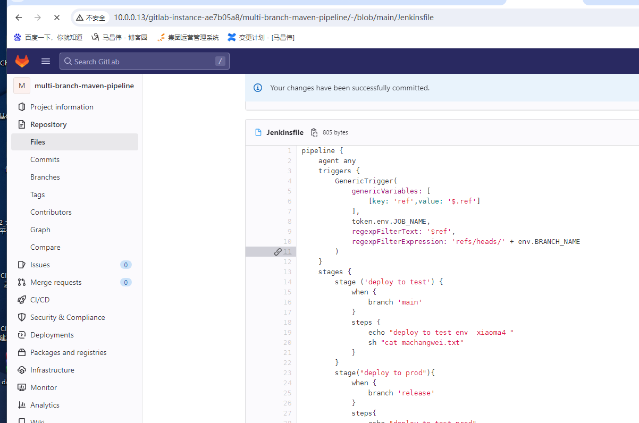
Task: Click the CI/CD rocket icon
Action: [x=22, y=300]
